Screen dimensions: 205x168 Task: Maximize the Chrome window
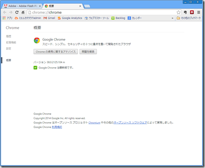[191, 2]
